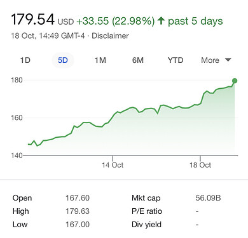Click the Low value 167.00
248x238 pixels.
(x=78, y=225)
